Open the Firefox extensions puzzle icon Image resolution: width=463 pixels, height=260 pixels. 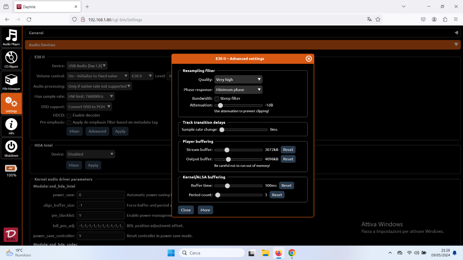coord(445,19)
